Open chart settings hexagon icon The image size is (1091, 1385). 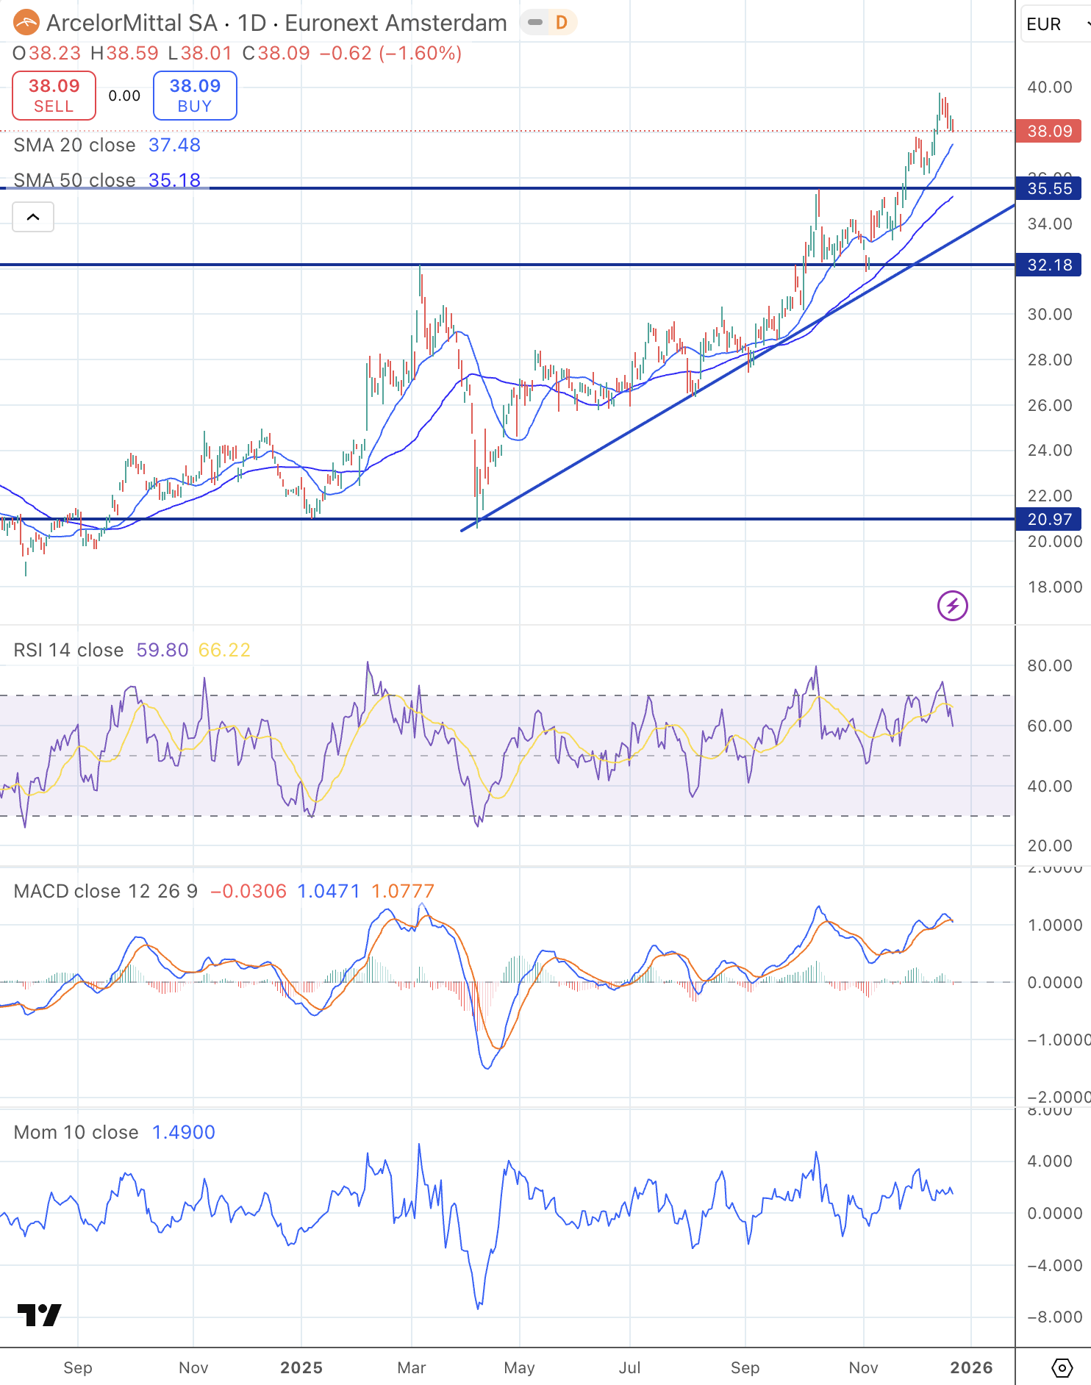[1062, 1368]
